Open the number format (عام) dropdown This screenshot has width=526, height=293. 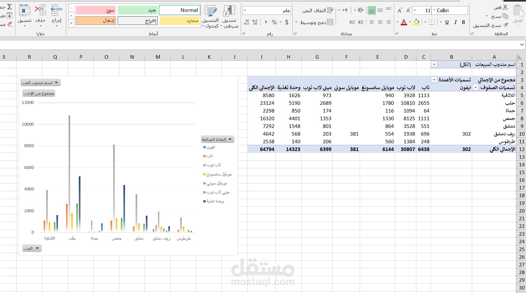[x=245, y=11]
